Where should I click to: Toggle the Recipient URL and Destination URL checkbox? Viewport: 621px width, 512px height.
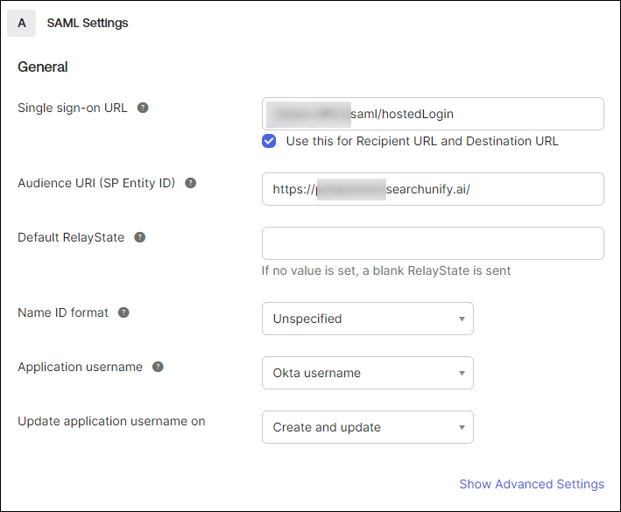[270, 141]
